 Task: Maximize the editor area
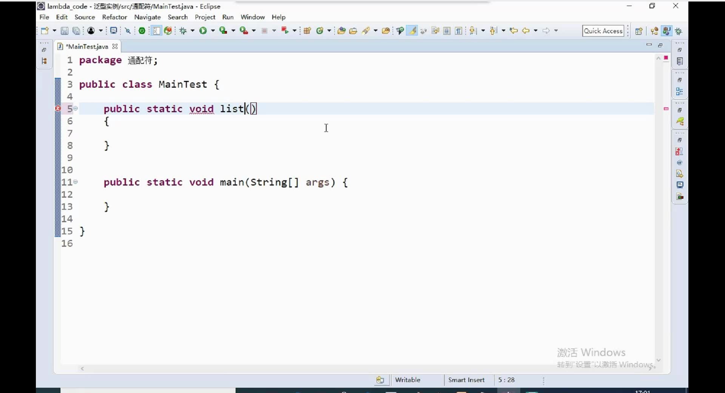[x=660, y=45]
